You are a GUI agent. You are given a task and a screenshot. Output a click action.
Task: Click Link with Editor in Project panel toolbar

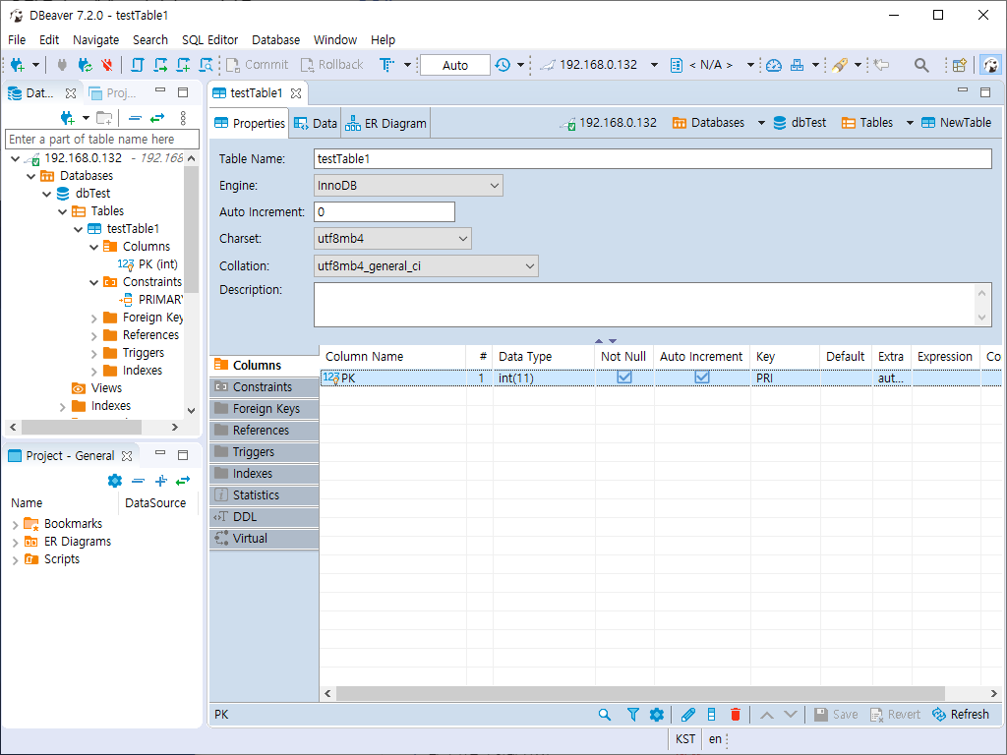(183, 480)
